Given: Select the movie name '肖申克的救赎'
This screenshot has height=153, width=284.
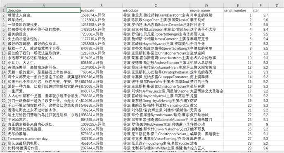Looking at the screenshot, I should click(x=206, y=15).
